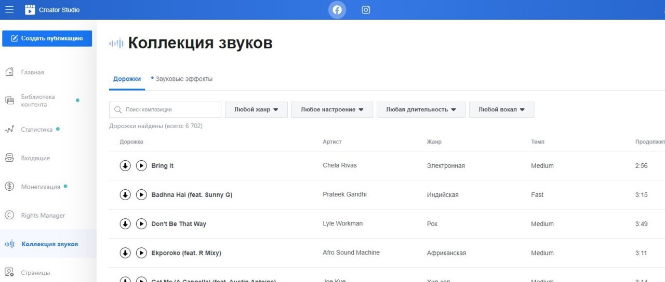The image size is (665, 282).
Task: Download the Ekporoko track
Action: (125, 252)
